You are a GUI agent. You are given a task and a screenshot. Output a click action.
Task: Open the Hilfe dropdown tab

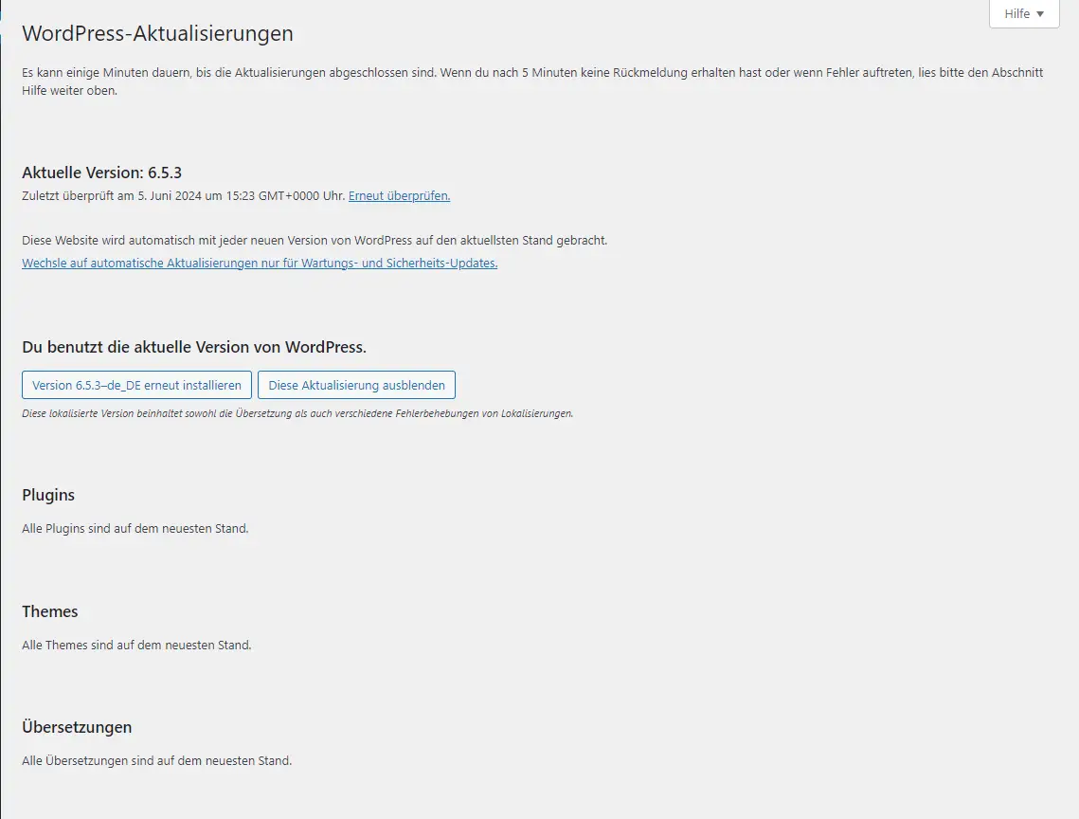click(x=1023, y=14)
